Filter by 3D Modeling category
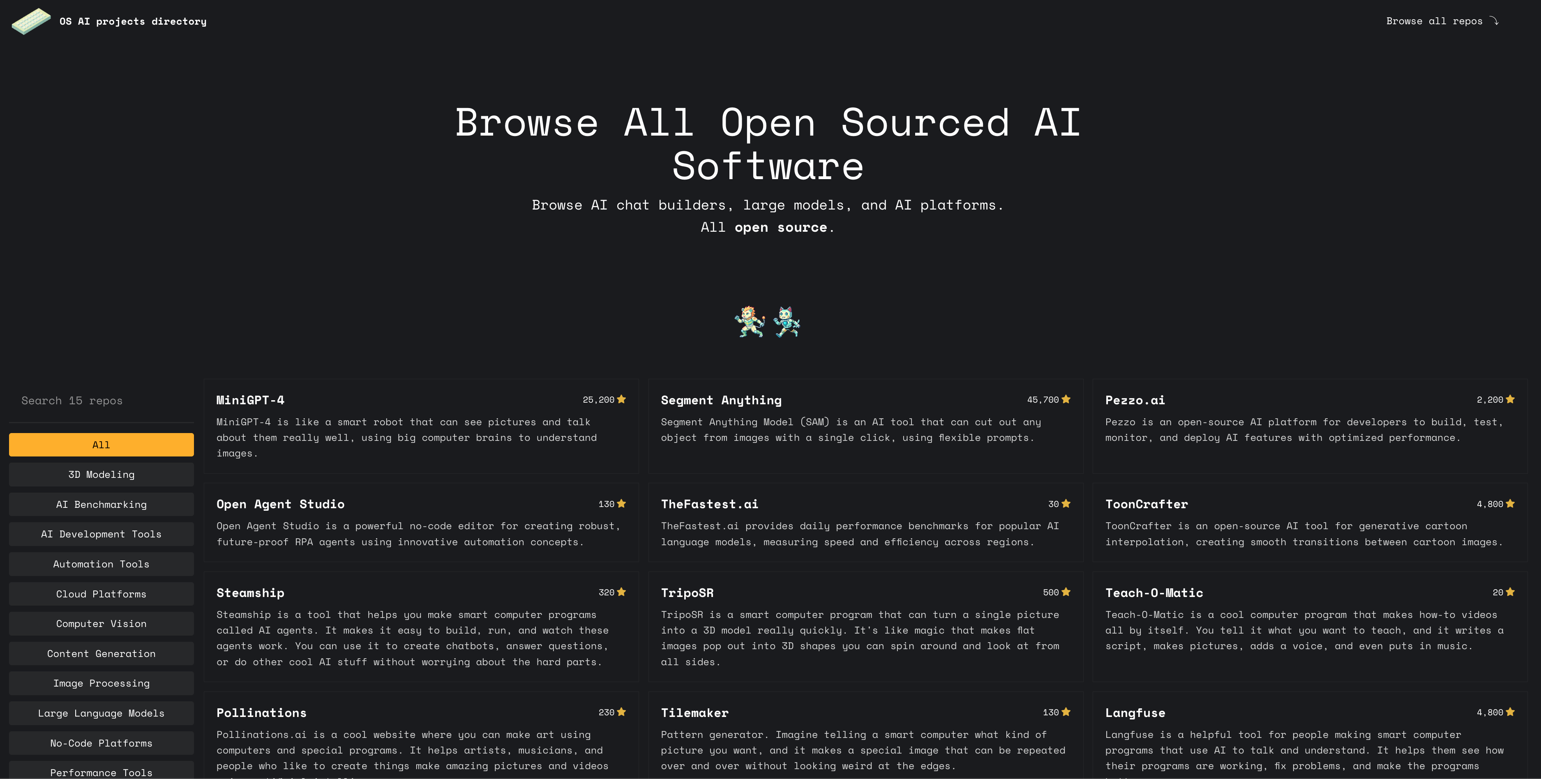The image size is (1541, 779). coord(101,475)
